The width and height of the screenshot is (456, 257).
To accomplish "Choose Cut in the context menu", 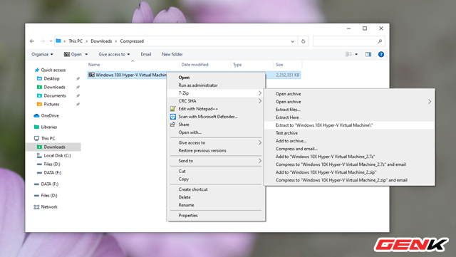I will click(216, 172).
